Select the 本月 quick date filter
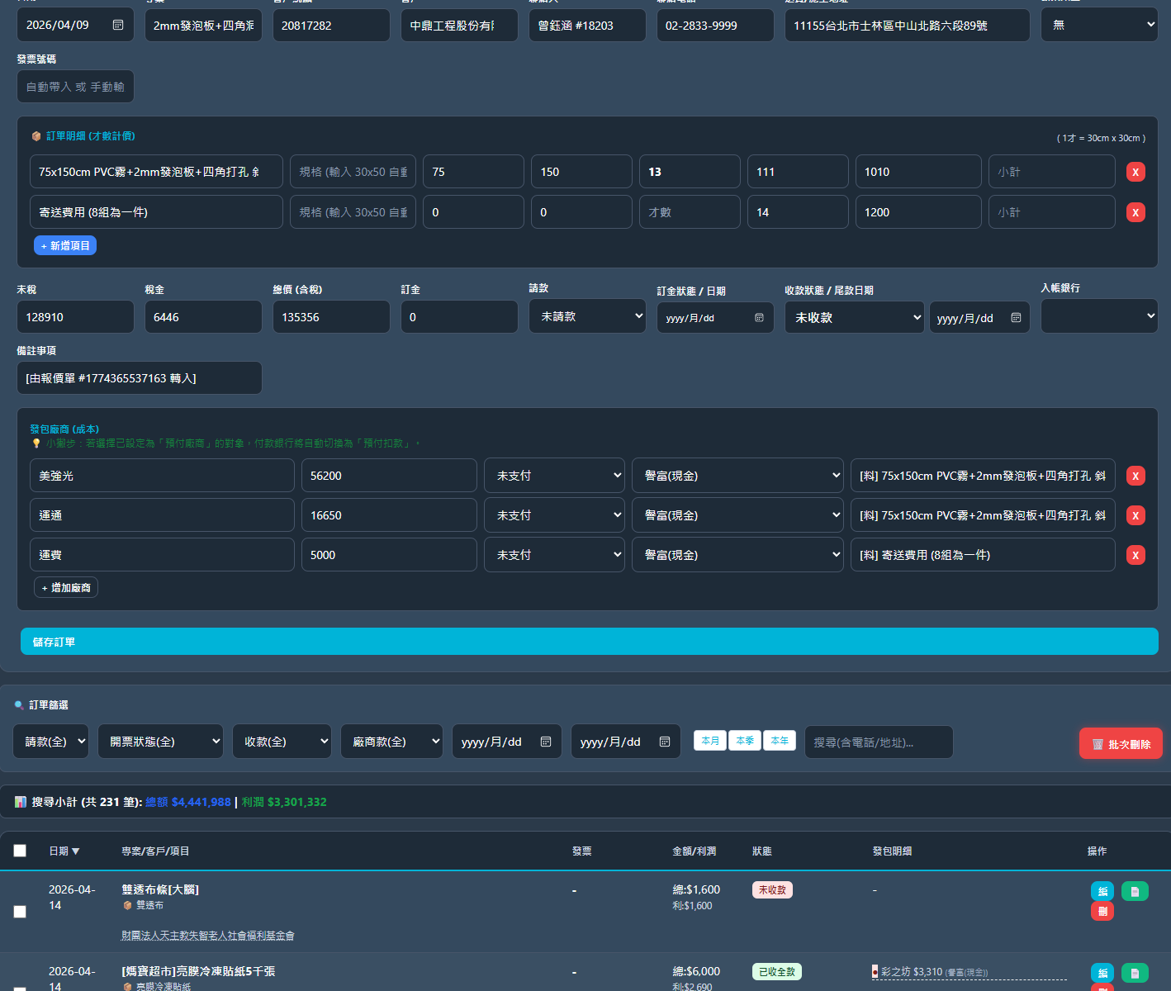Image resolution: width=1171 pixels, height=991 pixels. [710, 741]
